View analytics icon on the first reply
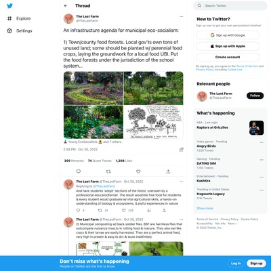The image size is (271, 271). (149, 210)
